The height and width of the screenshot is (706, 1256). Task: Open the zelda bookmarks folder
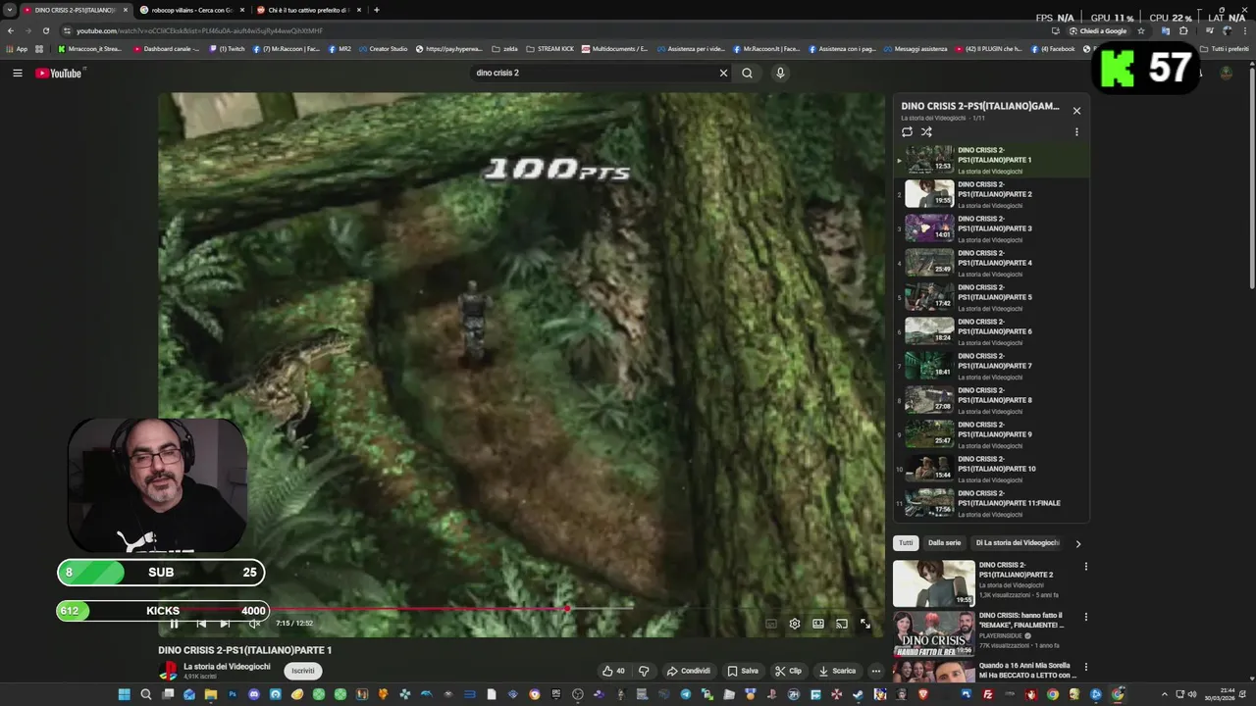point(504,49)
